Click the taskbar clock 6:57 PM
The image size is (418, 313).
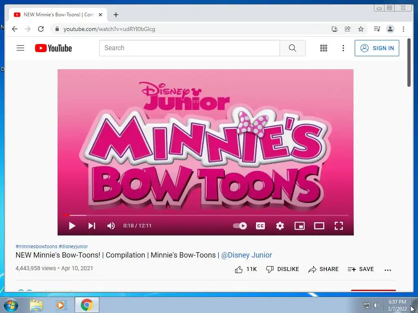(397, 302)
